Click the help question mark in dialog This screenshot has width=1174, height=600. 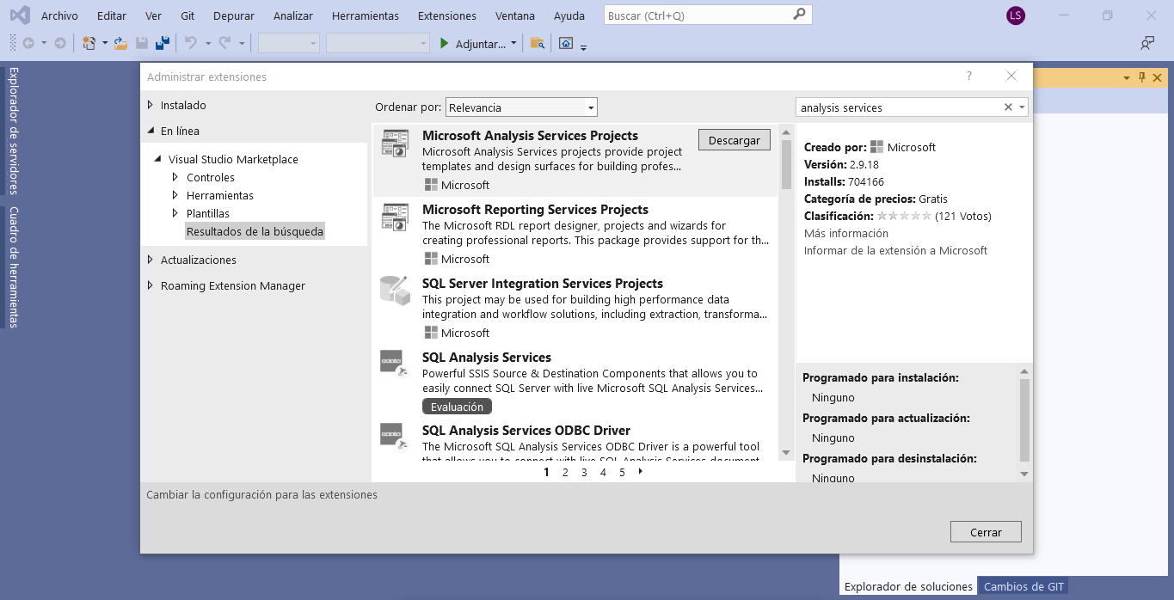click(x=969, y=77)
